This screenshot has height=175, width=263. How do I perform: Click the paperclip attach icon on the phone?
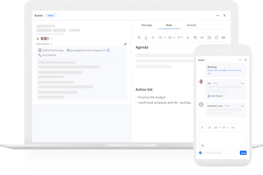203,145
